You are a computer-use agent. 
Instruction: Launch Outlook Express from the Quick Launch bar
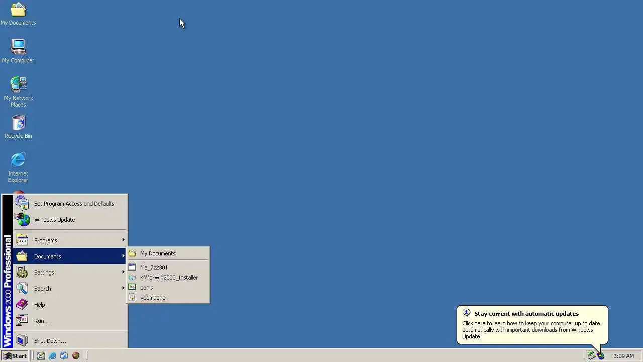coord(64,355)
